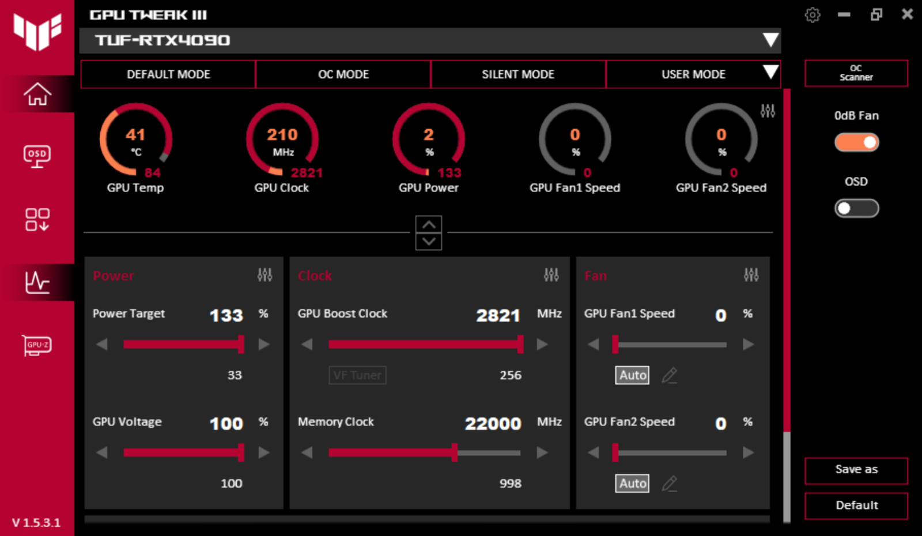The image size is (922, 536).
Task: Increase GPU Voltage with right arrow
Action: click(264, 452)
